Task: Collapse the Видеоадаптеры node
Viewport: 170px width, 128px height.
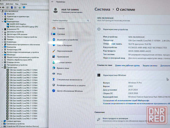Action: pyautogui.click(x=2, y=22)
